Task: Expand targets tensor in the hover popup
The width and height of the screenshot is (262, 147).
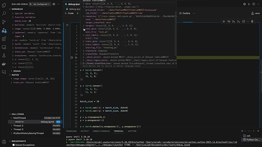Action: pyautogui.click(x=84, y=26)
